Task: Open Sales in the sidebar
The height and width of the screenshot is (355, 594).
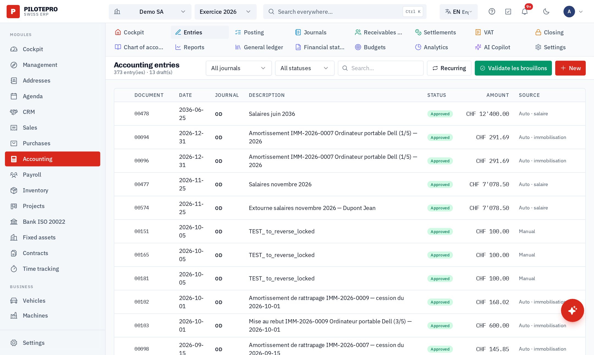Action: 53,127
